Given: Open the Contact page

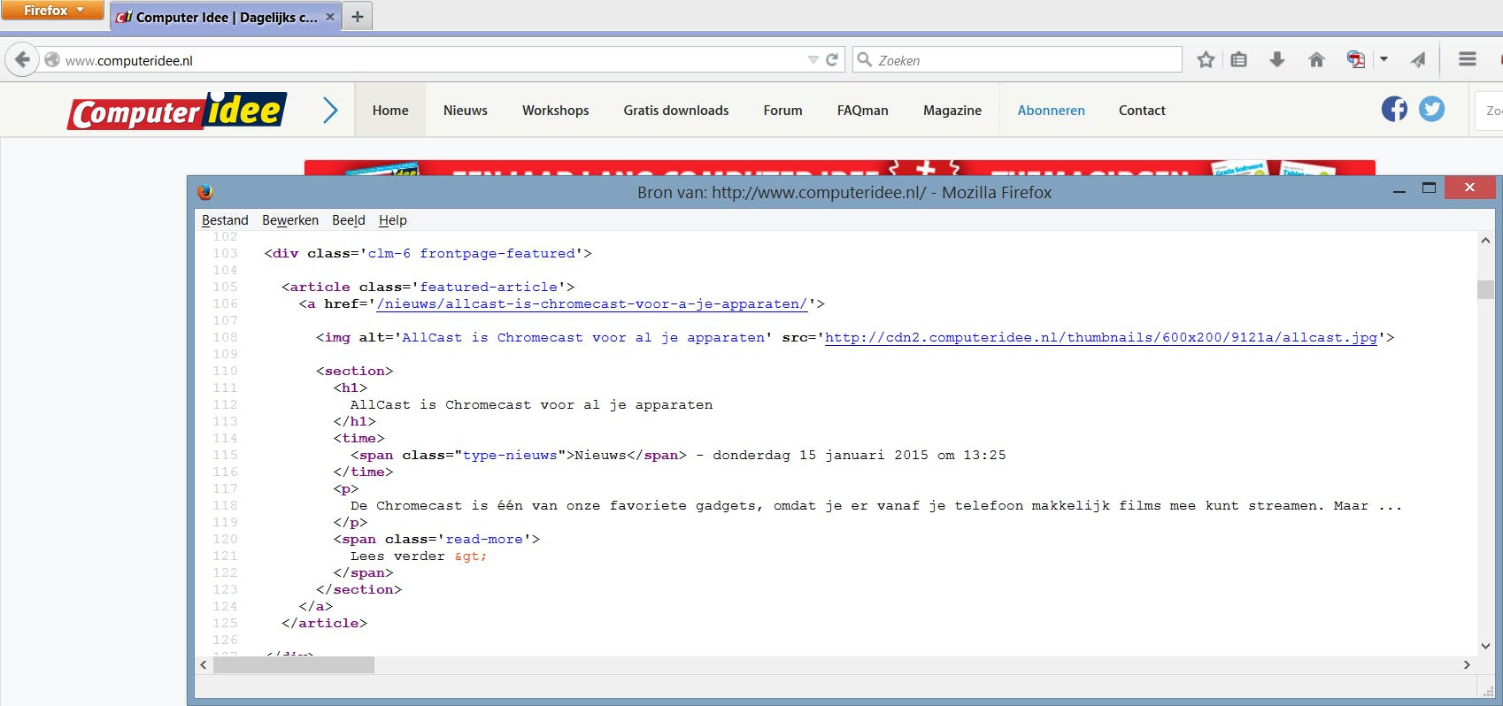Looking at the screenshot, I should click(1142, 111).
